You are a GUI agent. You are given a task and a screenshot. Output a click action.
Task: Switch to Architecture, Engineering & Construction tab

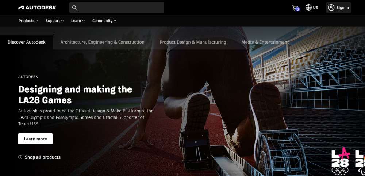[103, 42]
